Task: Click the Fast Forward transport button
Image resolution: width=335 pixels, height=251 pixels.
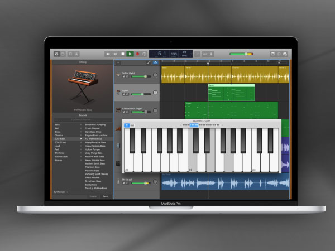Action: [x=116, y=54]
